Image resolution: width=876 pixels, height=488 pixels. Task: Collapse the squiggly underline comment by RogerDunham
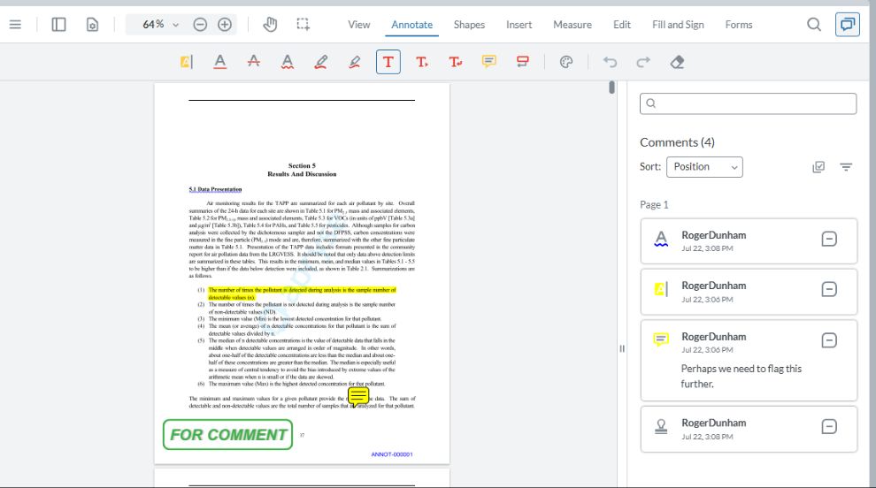[829, 239]
